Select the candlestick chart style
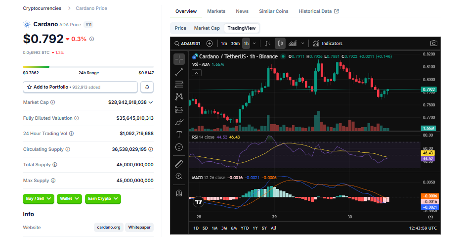 [x=280, y=44]
